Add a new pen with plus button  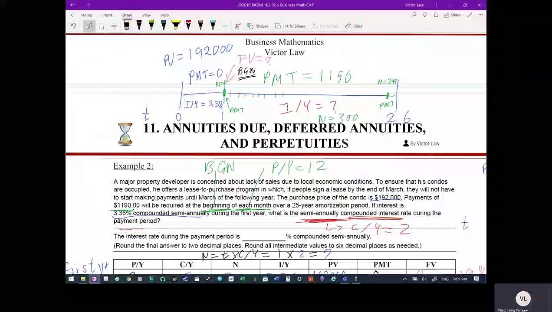tap(225, 26)
